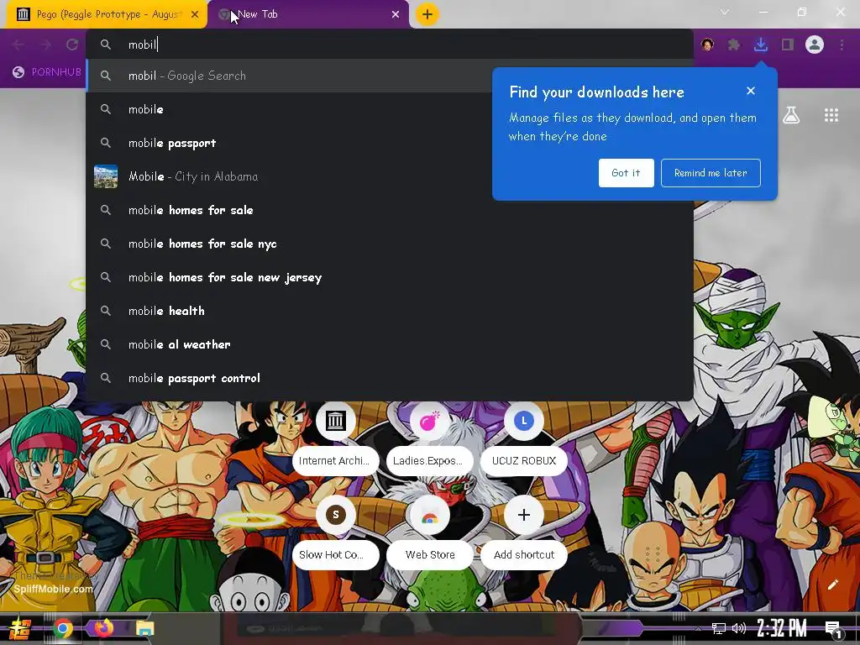Click the 2:32 PM taskbar clock
Image resolution: width=860 pixels, height=645 pixels.
[x=782, y=628]
